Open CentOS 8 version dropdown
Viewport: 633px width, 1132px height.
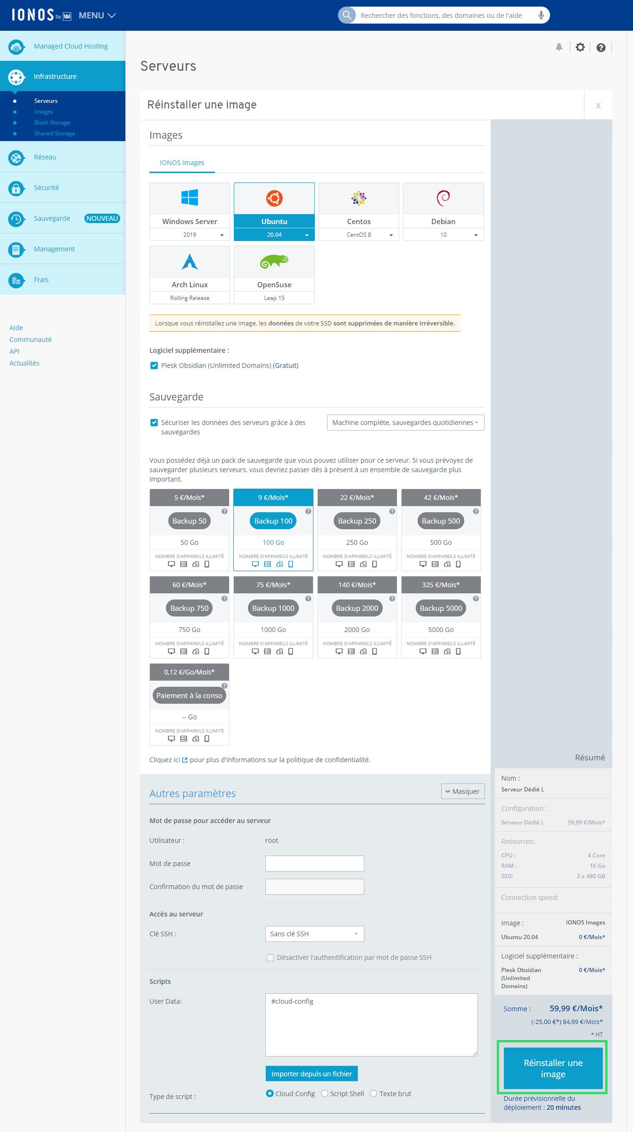pos(359,235)
